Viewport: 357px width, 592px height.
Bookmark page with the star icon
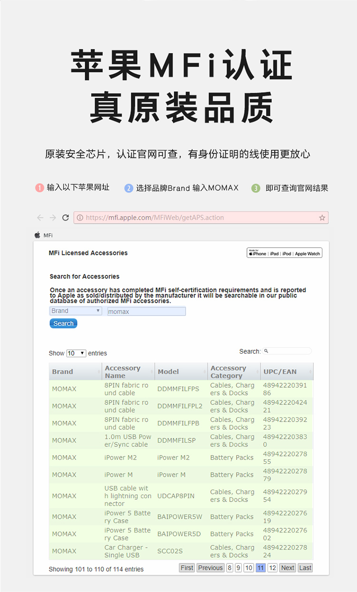tap(322, 217)
